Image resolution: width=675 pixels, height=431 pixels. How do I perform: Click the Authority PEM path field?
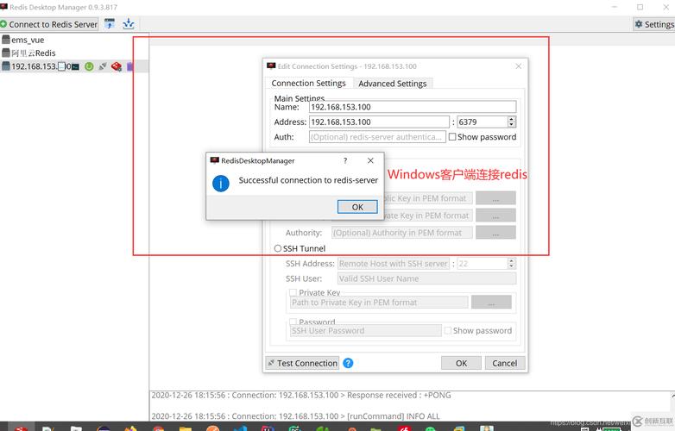point(401,233)
